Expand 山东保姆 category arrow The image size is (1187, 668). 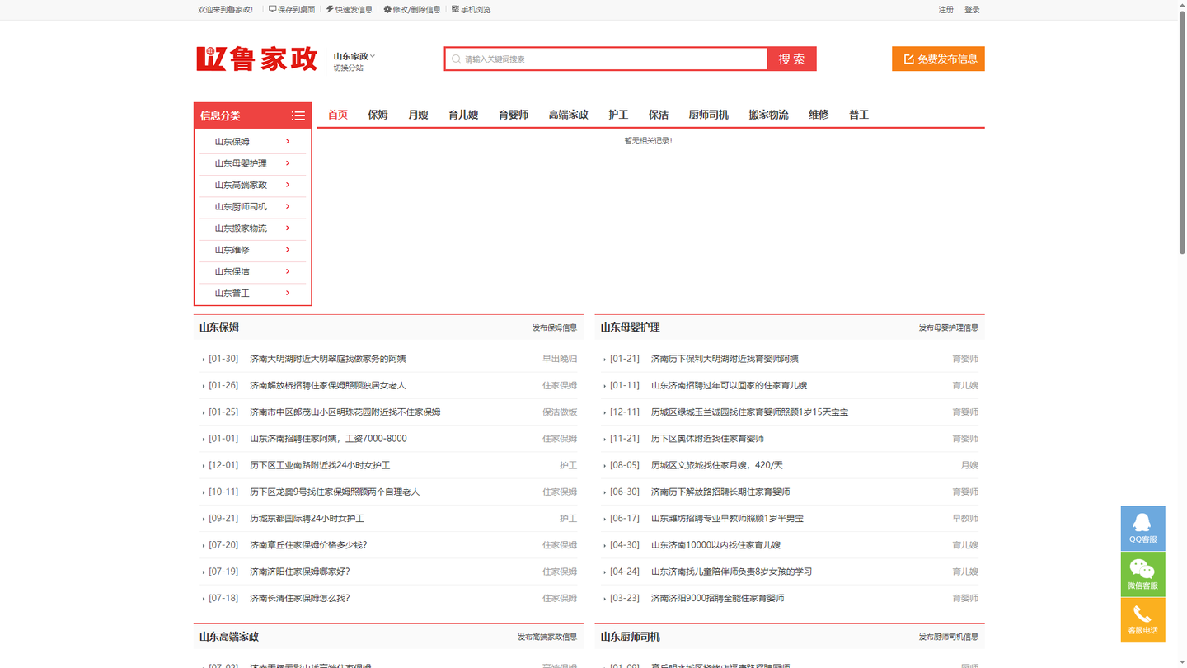coord(288,141)
